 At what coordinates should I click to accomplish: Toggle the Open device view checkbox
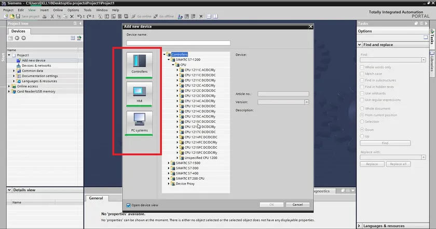[x=129, y=205]
